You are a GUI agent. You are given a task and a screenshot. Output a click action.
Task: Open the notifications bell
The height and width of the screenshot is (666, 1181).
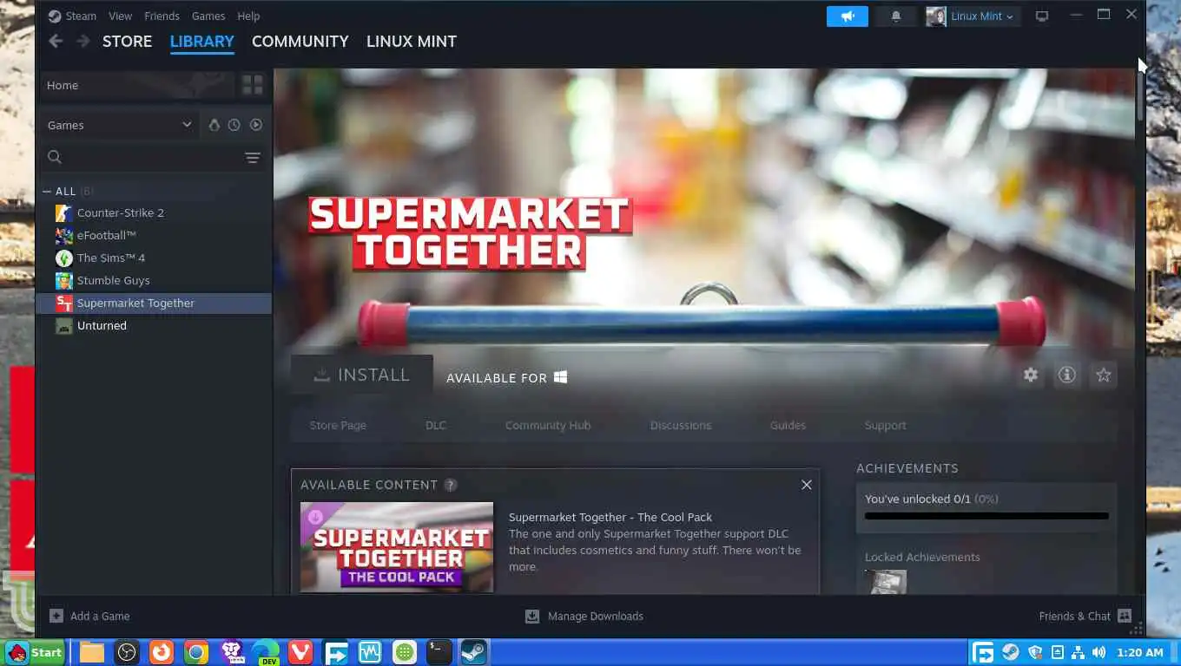point(896,16)
